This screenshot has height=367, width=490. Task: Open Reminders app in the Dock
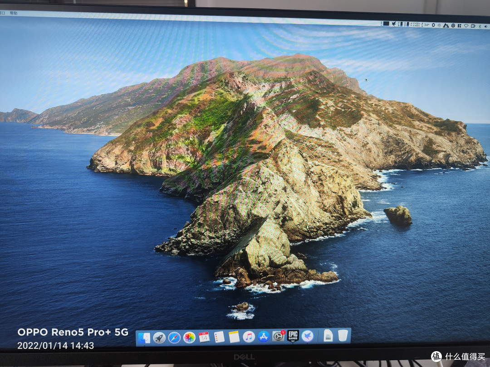[x=219, y=337]
